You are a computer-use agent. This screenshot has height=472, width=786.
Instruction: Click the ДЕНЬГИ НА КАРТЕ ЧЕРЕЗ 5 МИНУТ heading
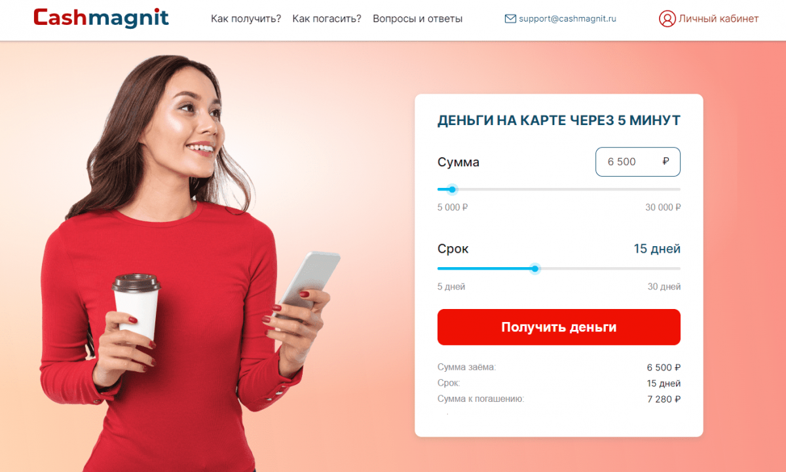559,120
